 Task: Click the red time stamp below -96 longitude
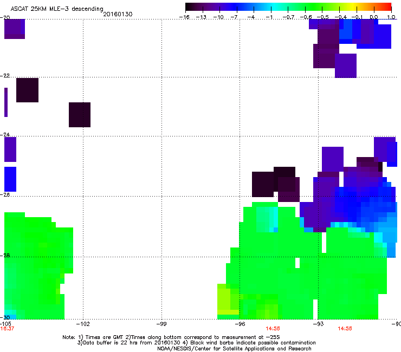pos(273,329)
